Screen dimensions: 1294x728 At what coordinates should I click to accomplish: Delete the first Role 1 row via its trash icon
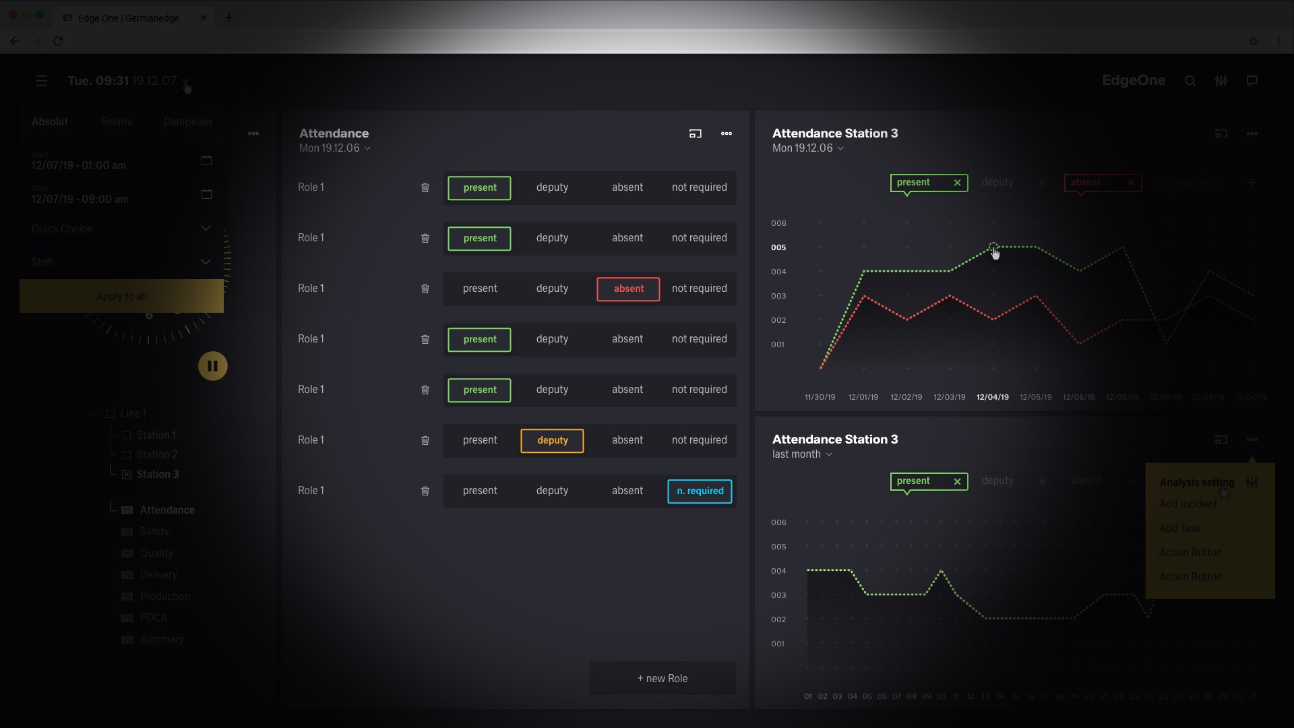(425, 187)
